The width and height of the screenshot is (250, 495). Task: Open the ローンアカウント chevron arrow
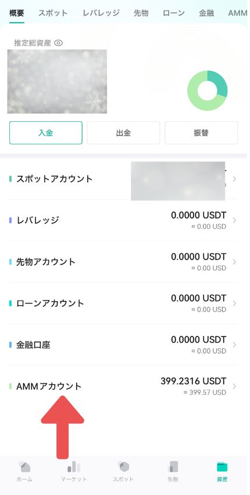click(x=234, y=303)
